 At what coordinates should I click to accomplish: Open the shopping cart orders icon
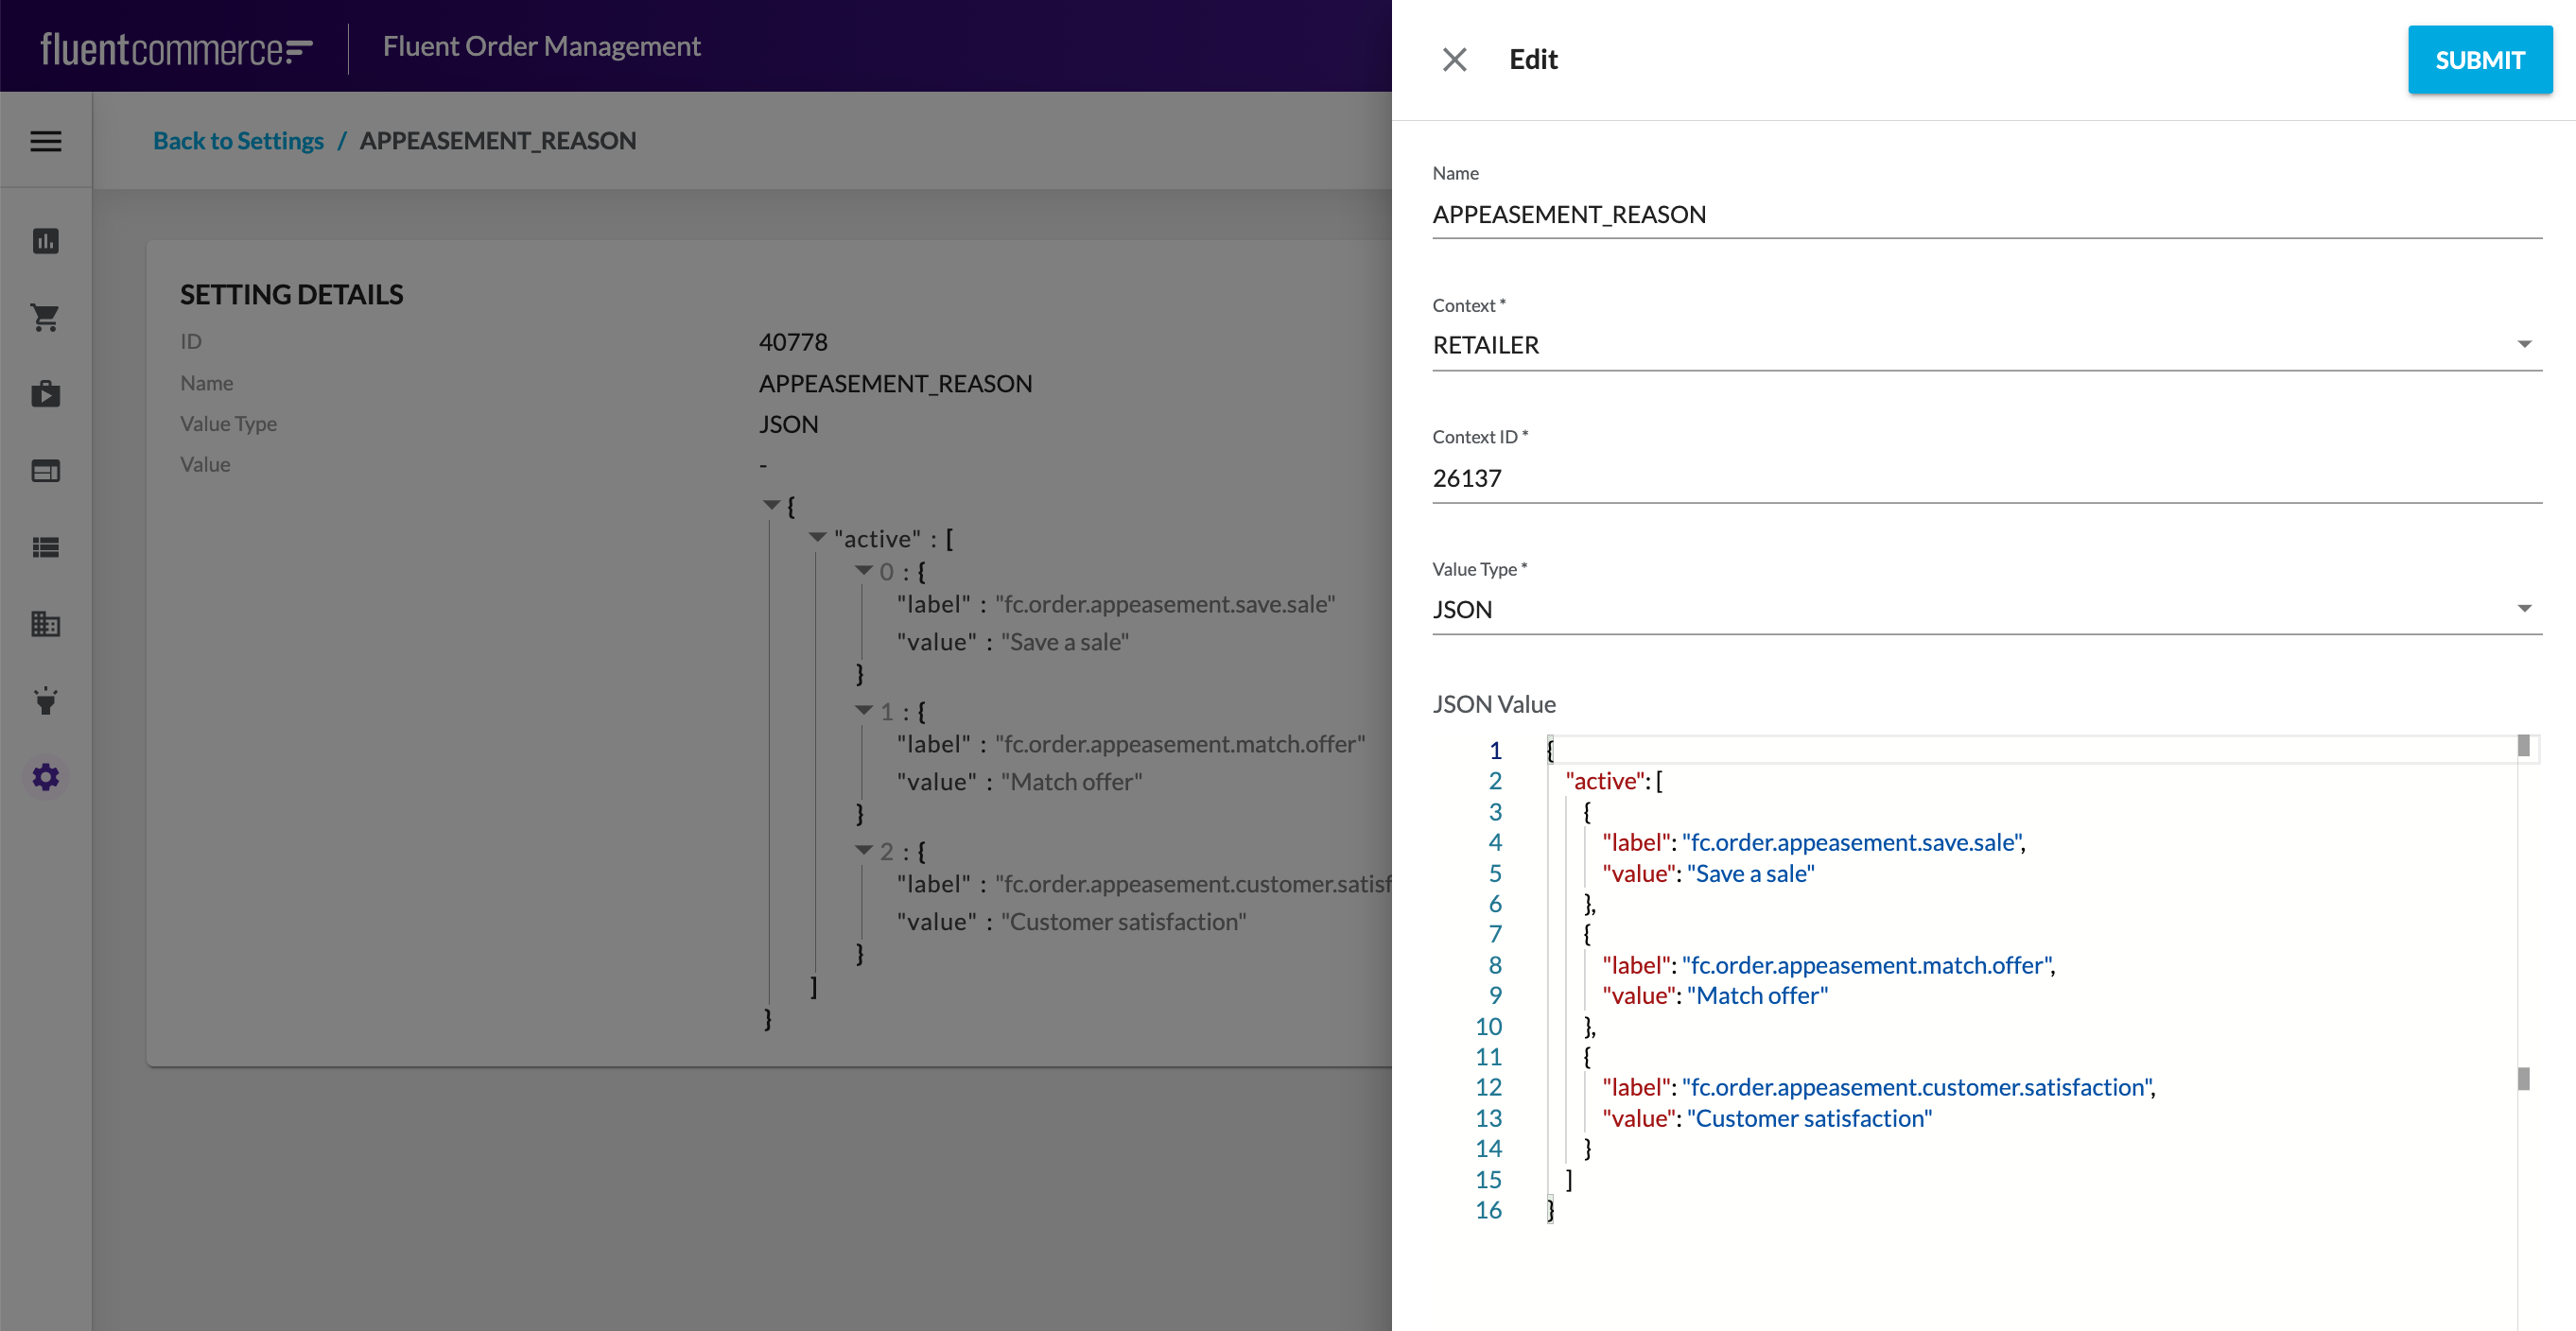click(x=46, y=318)
